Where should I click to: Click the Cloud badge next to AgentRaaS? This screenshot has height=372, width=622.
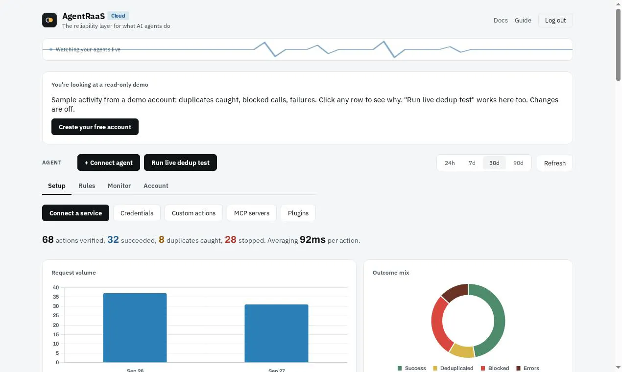[x=118, y=16]
